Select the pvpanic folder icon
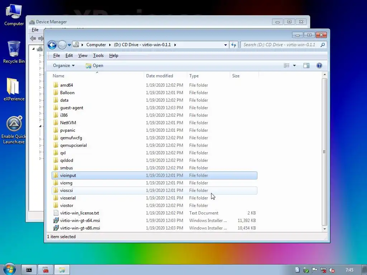Viewport: 367px width, 275px height. click(56, 130)
